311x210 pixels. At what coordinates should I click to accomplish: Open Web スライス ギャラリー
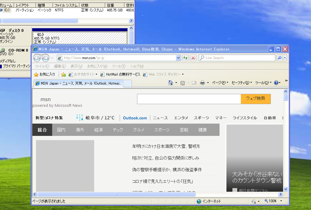click(162, 74)
